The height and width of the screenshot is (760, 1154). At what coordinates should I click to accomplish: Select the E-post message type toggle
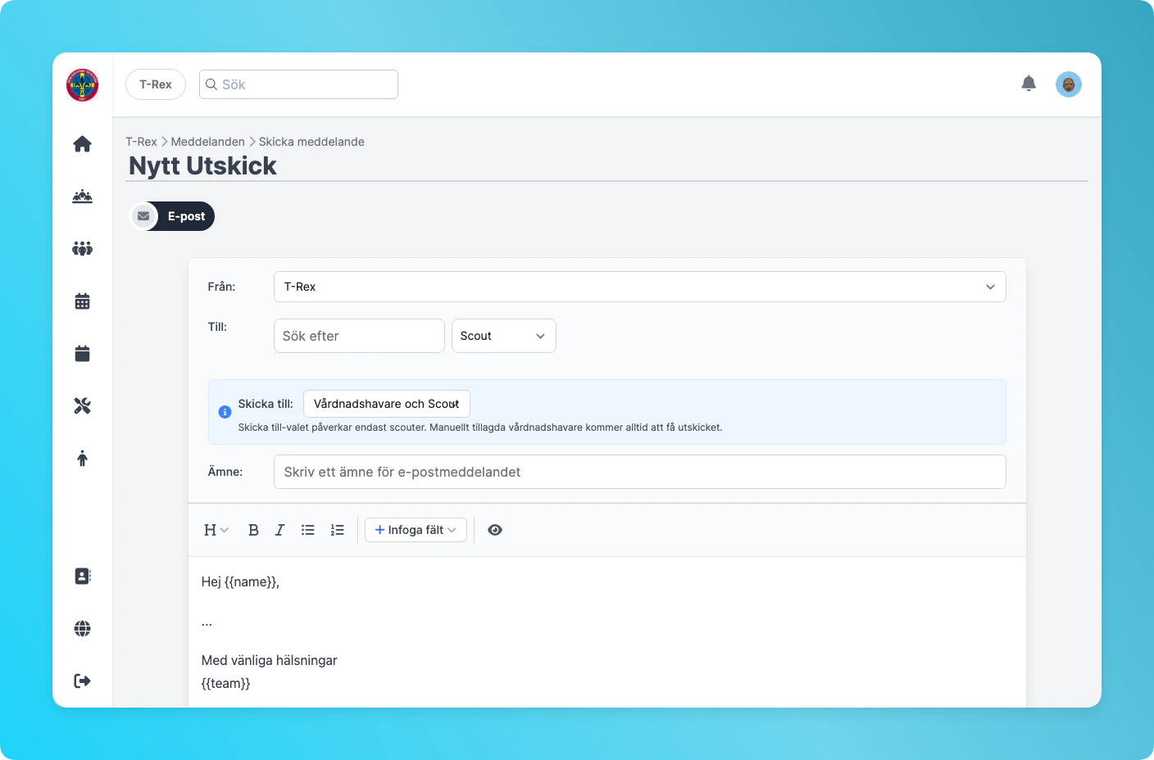[173, 216]
